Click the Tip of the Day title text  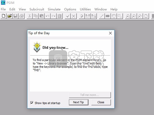(39, 33)
